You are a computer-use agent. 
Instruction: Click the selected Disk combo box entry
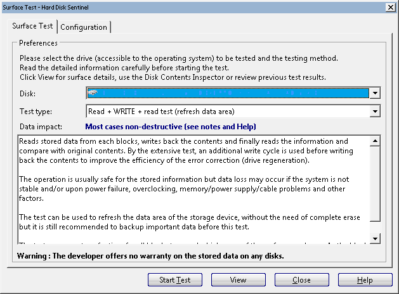(x=228, y=93)
